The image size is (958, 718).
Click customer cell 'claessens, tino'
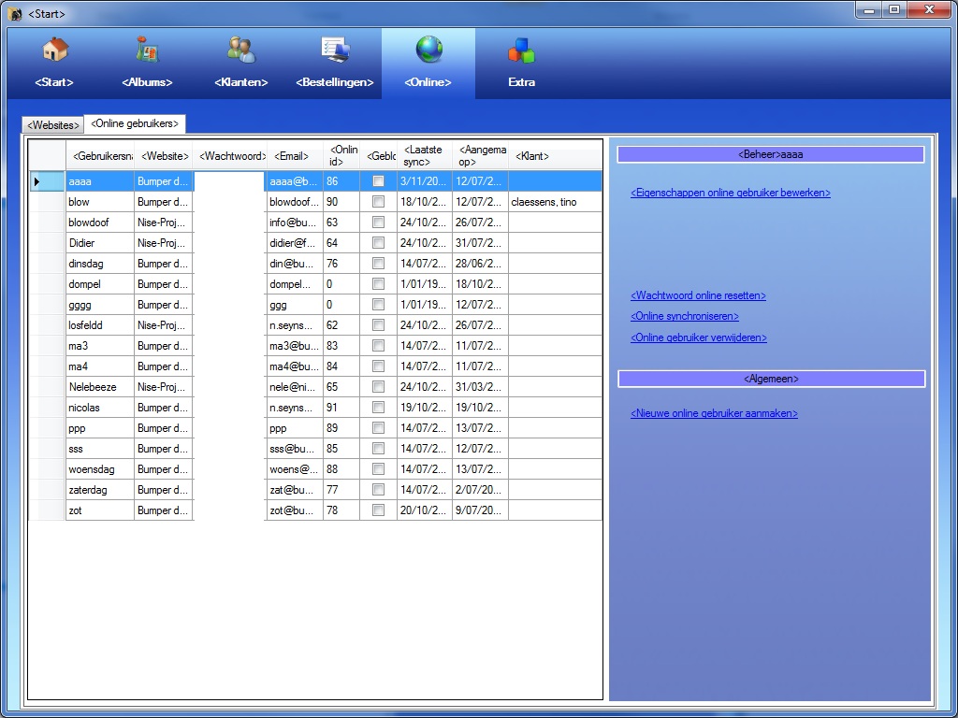click(555, 202)
